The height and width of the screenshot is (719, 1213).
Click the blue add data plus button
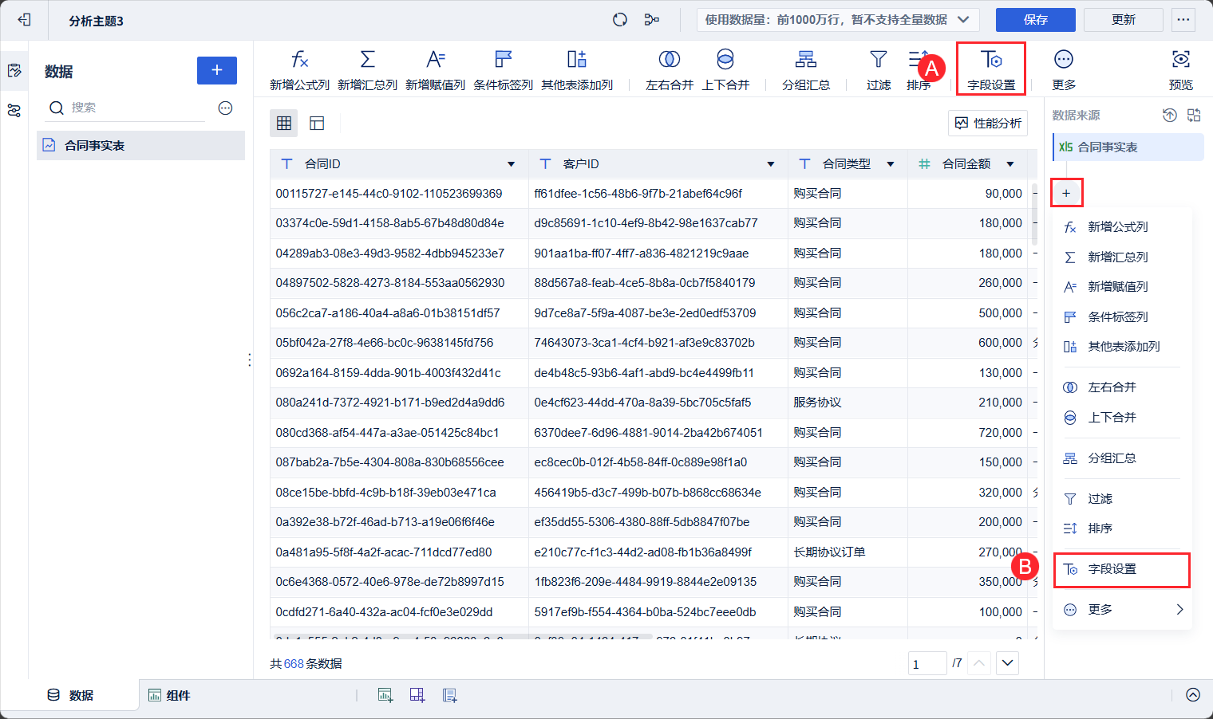click(217, 70)
